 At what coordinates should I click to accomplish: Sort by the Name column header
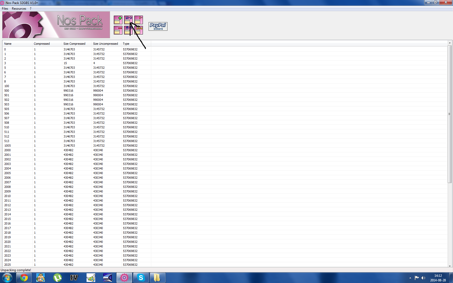pyautogui.click(x=17, y=44)
